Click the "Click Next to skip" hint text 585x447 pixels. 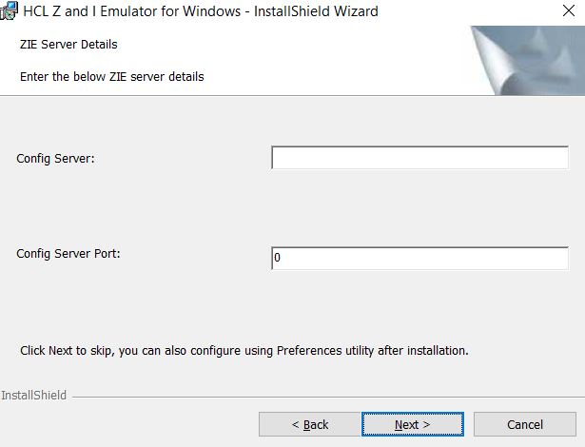coord(244,350)
